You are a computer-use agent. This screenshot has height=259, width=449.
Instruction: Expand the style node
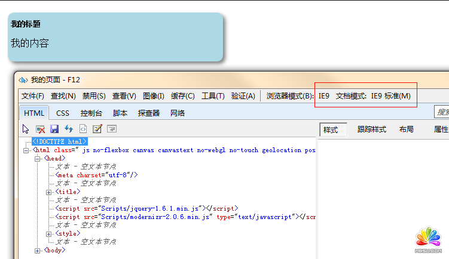click(49, 234)
